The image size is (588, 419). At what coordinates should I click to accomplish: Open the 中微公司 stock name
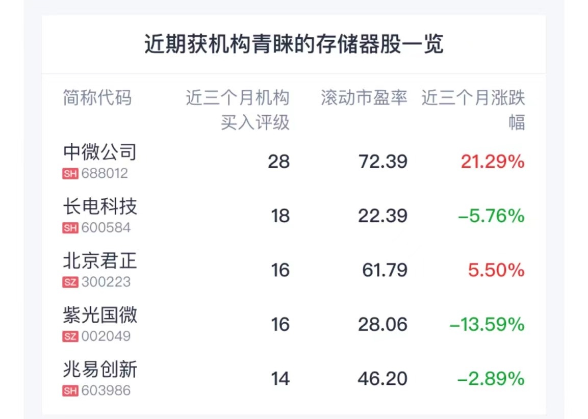[100, 152]
